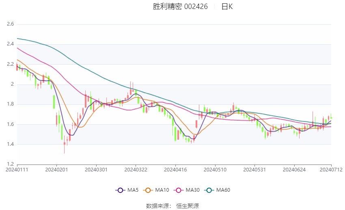Click the 数据来源 label
This screenshot has width=345, height=210.
coord(157,206)
